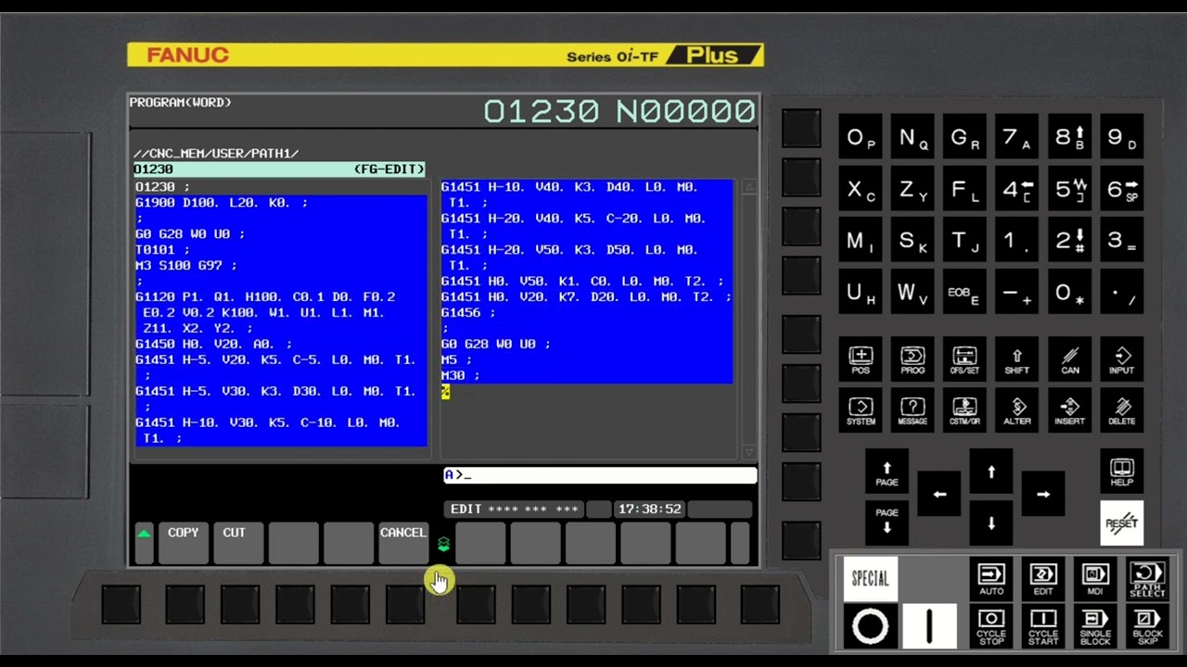
Task: Open the OFS/SET offset settings key
Action: coord(964,360)
